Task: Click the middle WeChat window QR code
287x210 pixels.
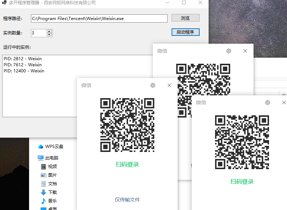Action: [127, 125]
